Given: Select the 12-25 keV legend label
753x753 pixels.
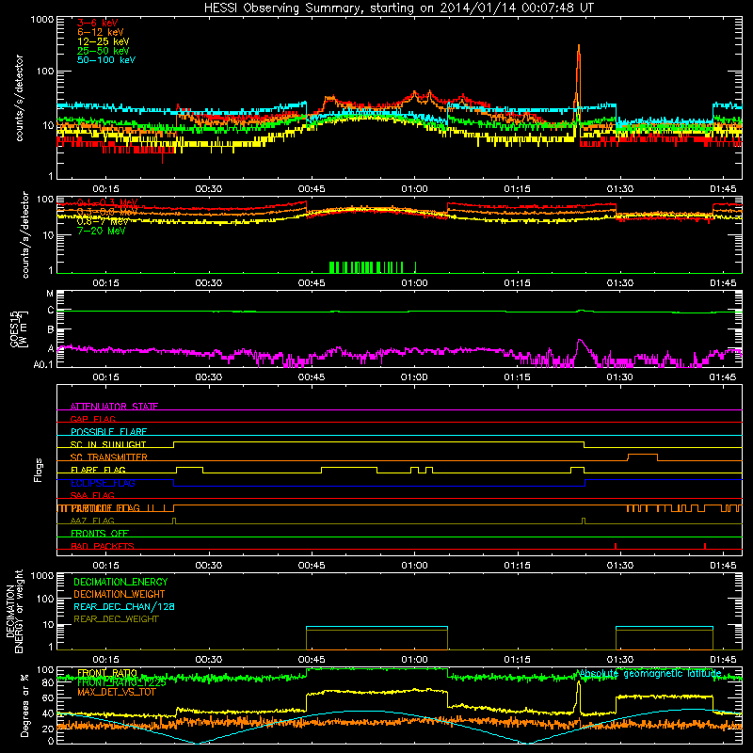Looking at the screenshot, I should coord(103,41).
